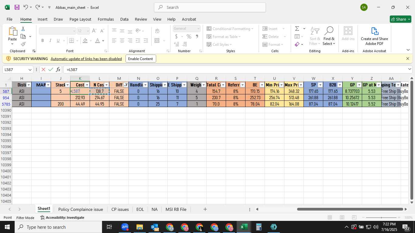Switch to the Data tab
This screenshot has height=233, width=415.
[x=124, y=19]
